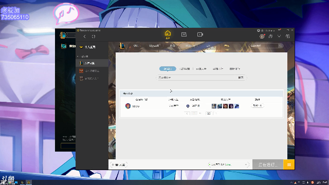Go to previous page with the left pagination arrow

pos(187,114)
